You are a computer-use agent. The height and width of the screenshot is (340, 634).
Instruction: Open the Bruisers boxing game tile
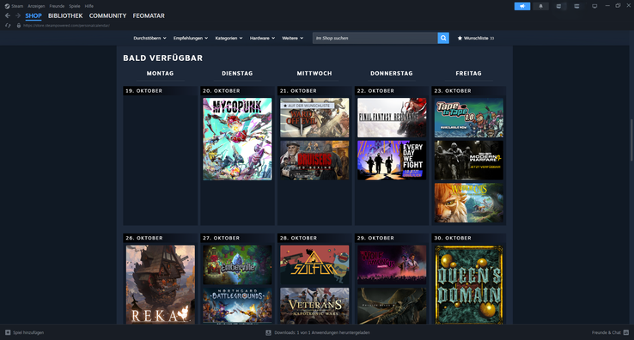tap(314, 160)
